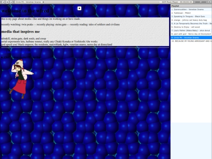Go to previous track in music player
This screenshot has width=212, height=159.
[4, 2]
